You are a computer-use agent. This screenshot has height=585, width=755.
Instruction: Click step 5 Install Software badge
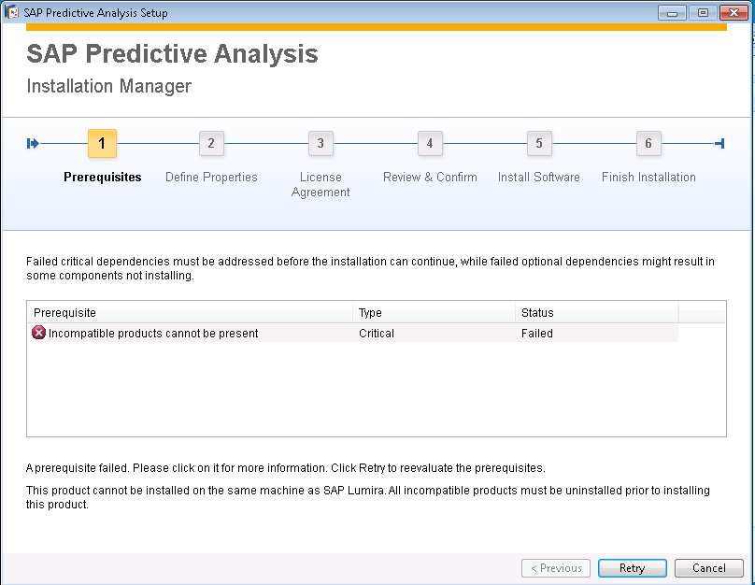(x=539, y=143)
